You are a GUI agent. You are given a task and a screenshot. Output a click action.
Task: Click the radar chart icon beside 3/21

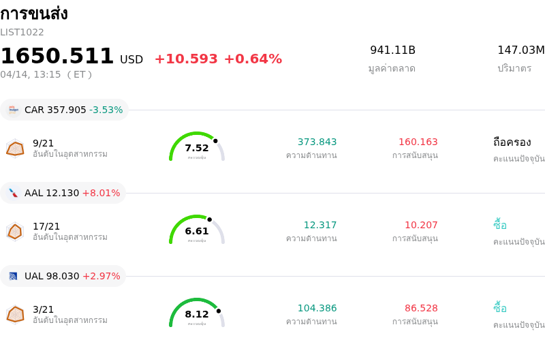(15, 314)
